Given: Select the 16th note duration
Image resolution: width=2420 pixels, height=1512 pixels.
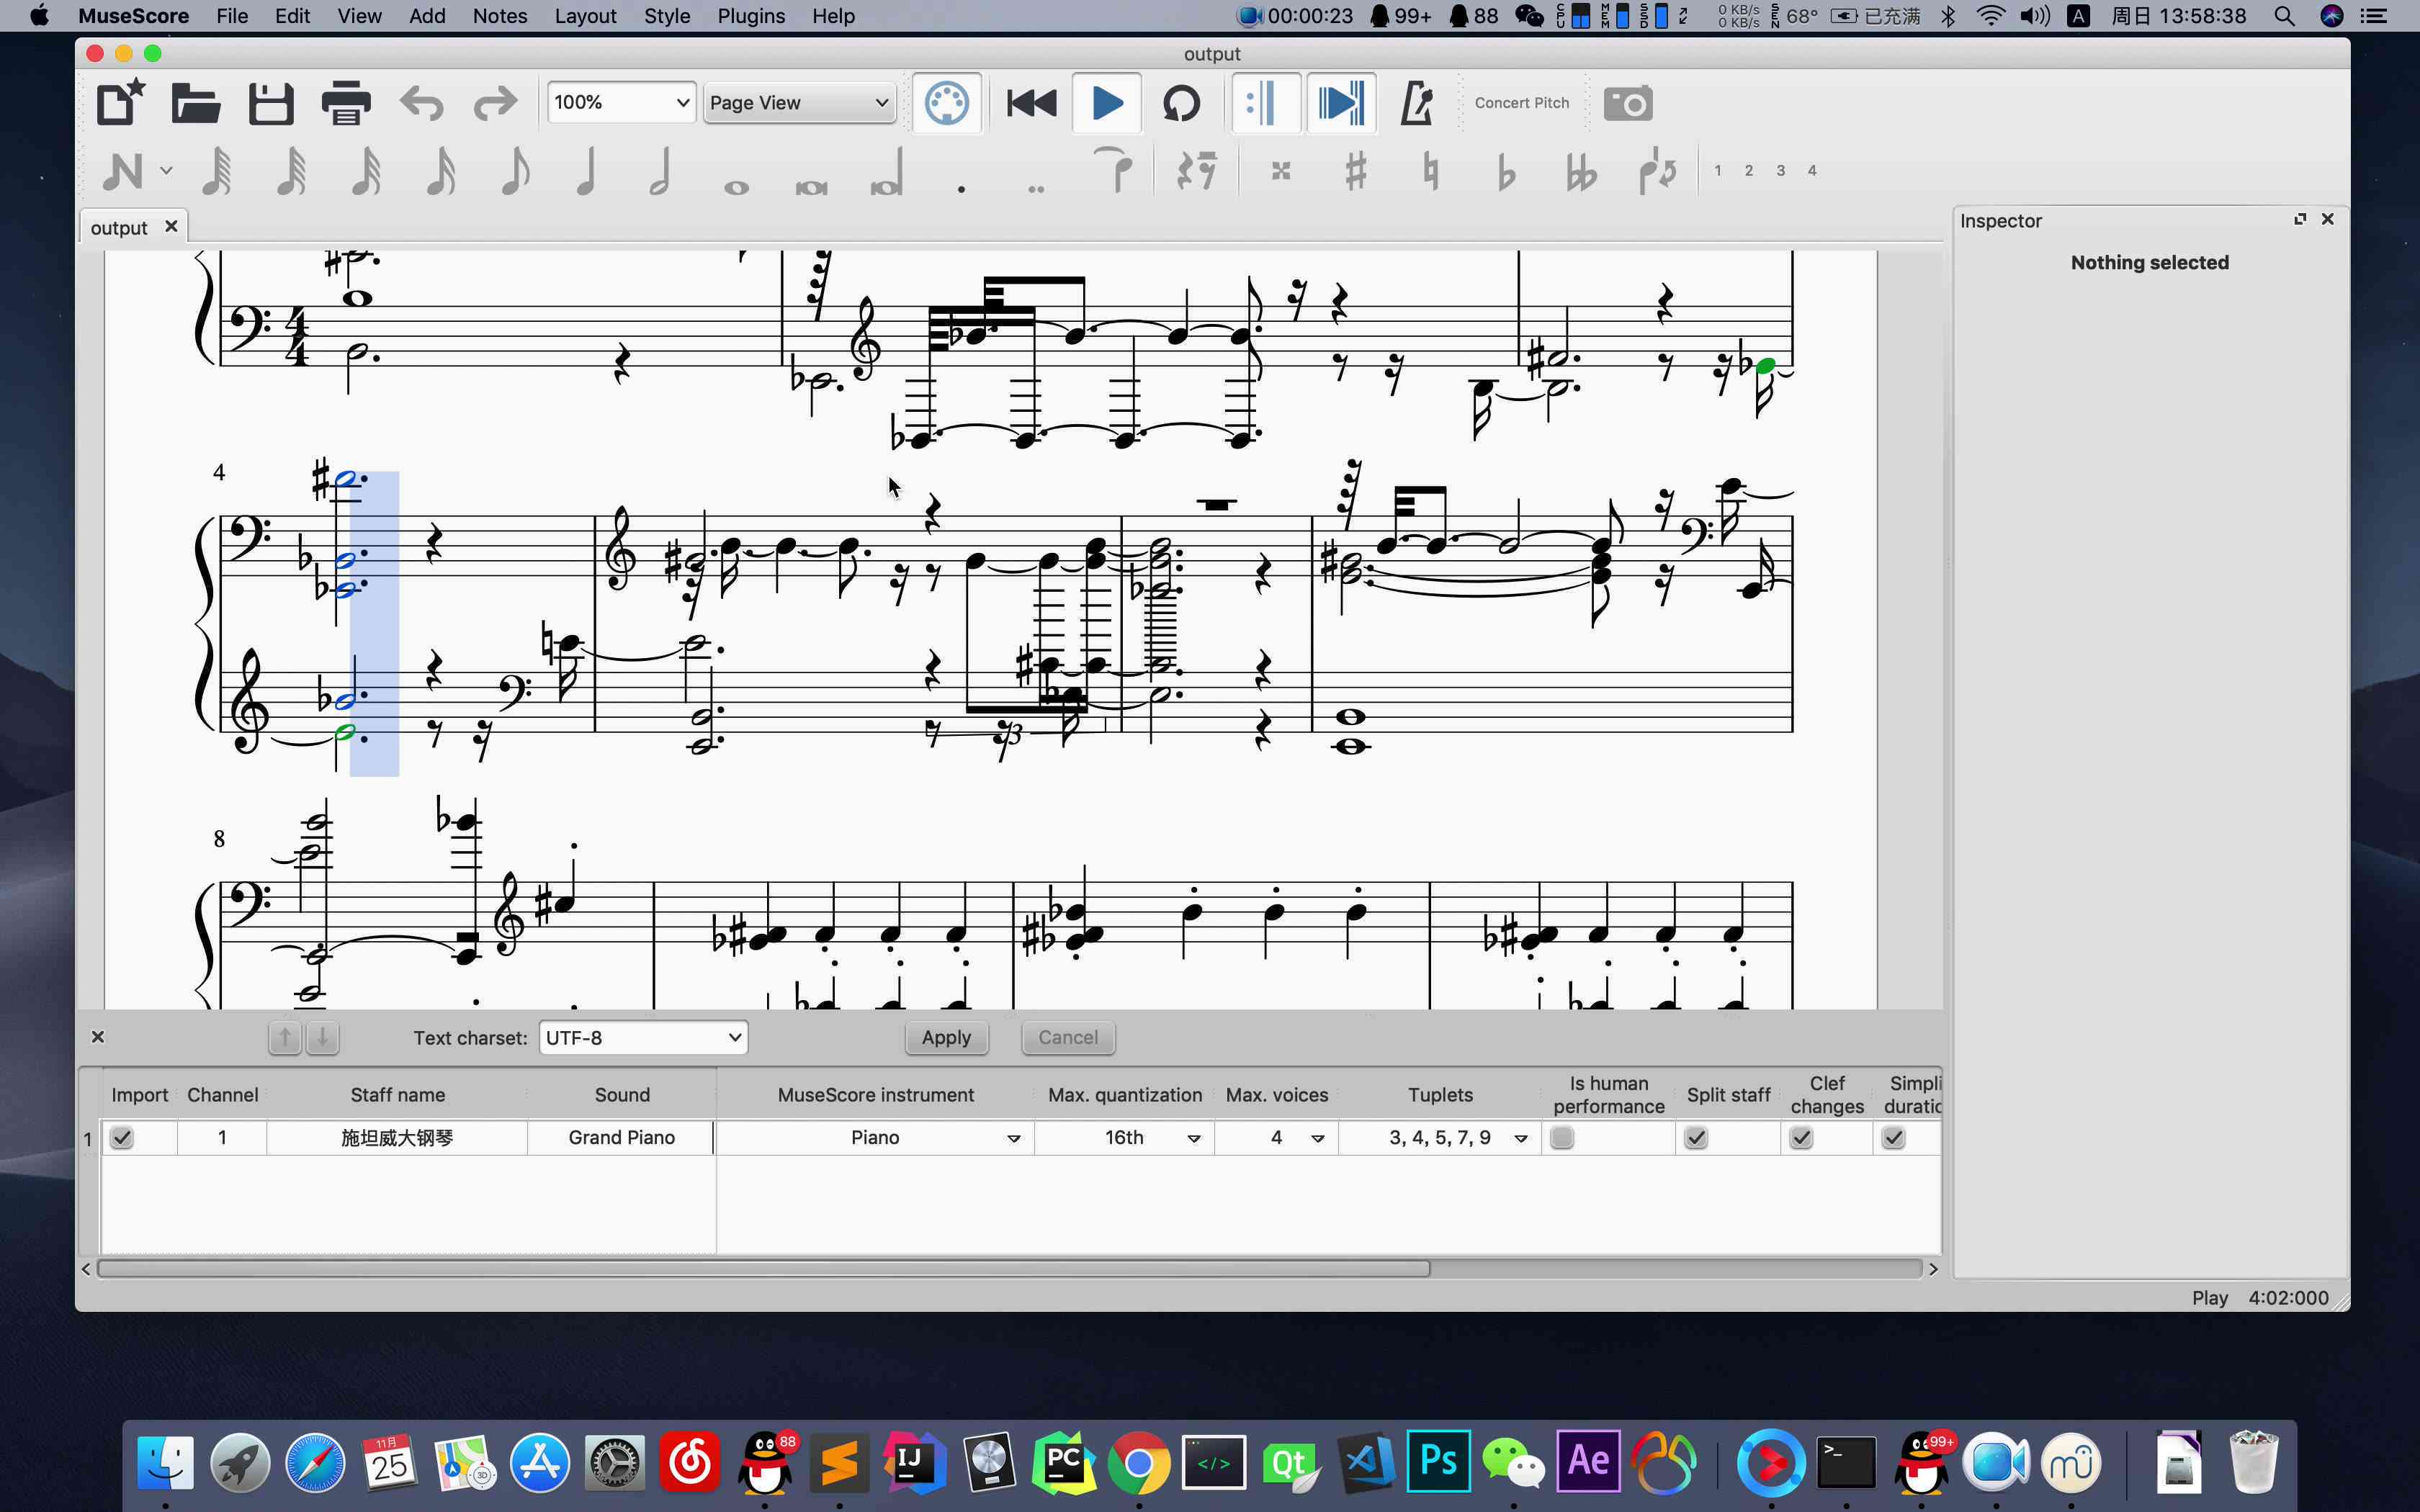Looking at the screenshot, I should (441, 171).
